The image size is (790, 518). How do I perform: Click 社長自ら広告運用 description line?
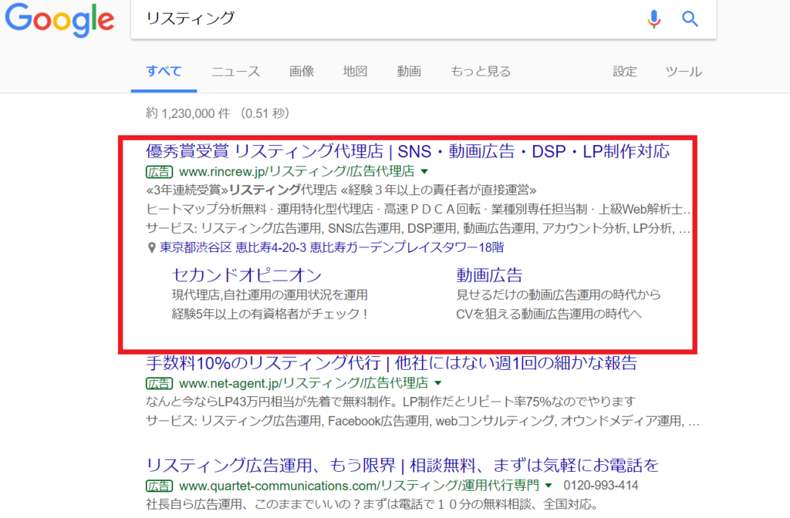click(373, 504)
